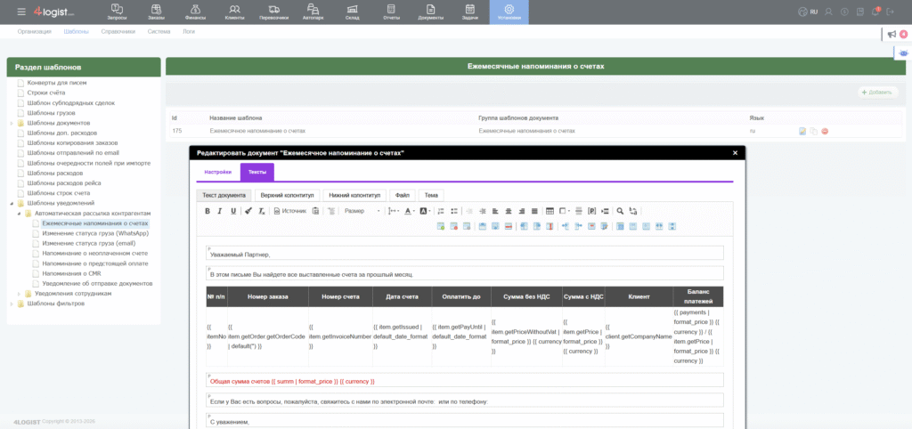
Task: Expand the Уведомления сотрудникам folder
Action: coord(19,293)
